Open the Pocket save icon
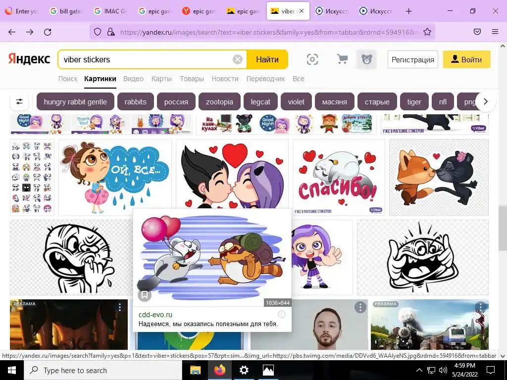This screenshot has height=380, width=507. [x=477, y=32]
